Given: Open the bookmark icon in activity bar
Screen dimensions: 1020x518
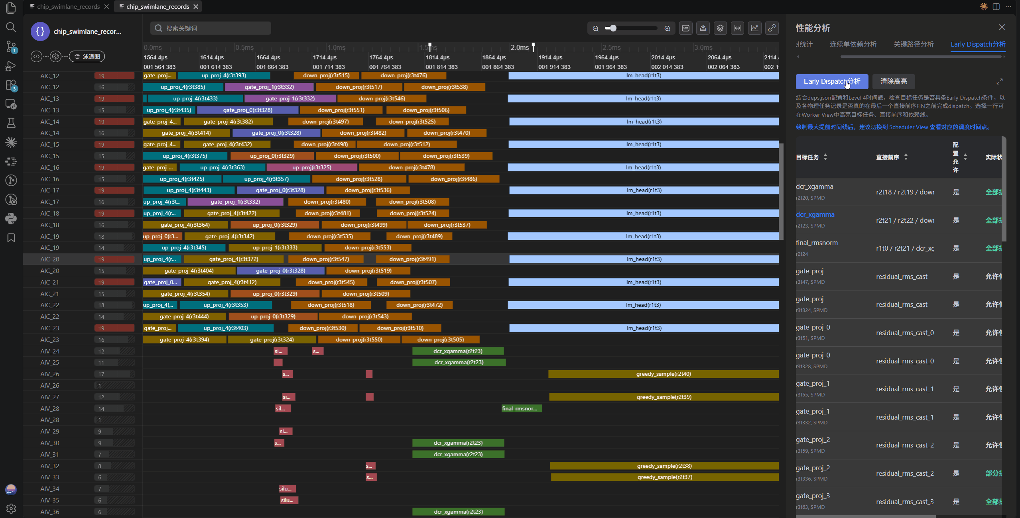Looking at the screenshot, I should click(x=11, y=237).
